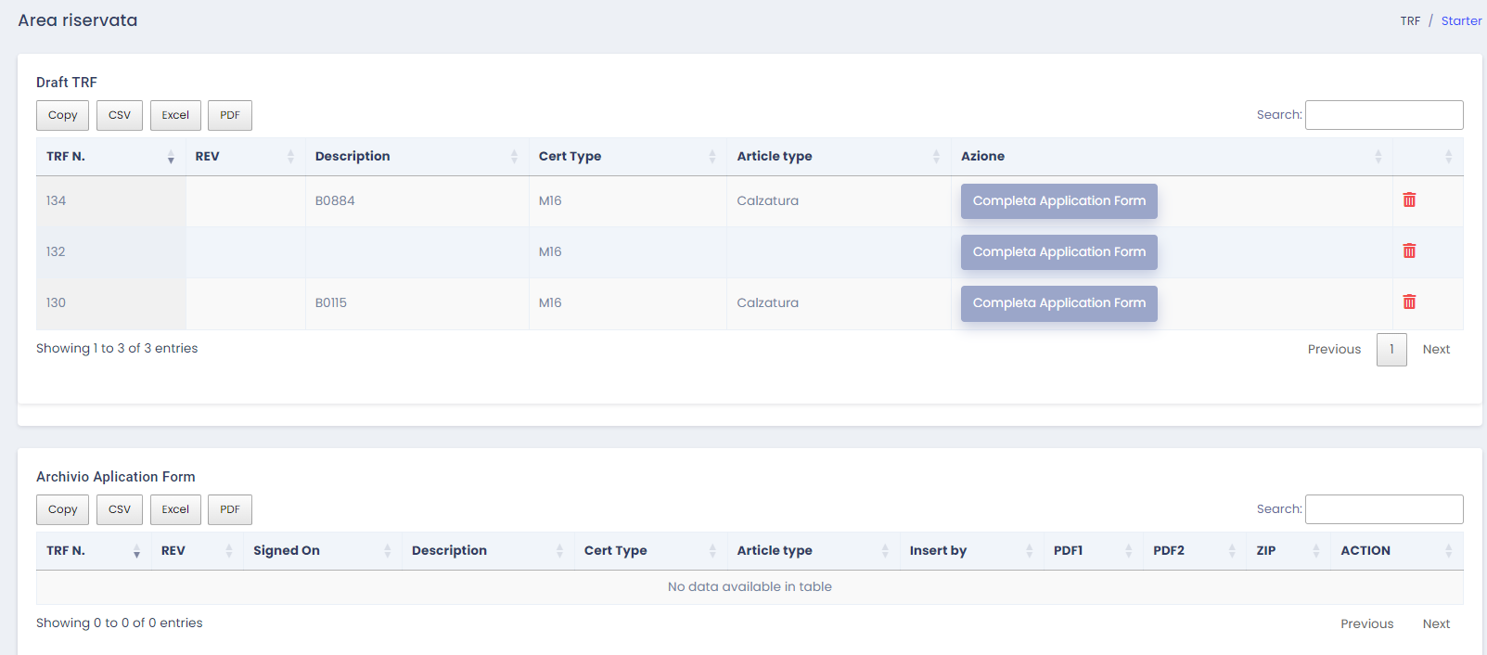
Task: Export Archivio Aplication Form to Excel
Action: point(175,509)
